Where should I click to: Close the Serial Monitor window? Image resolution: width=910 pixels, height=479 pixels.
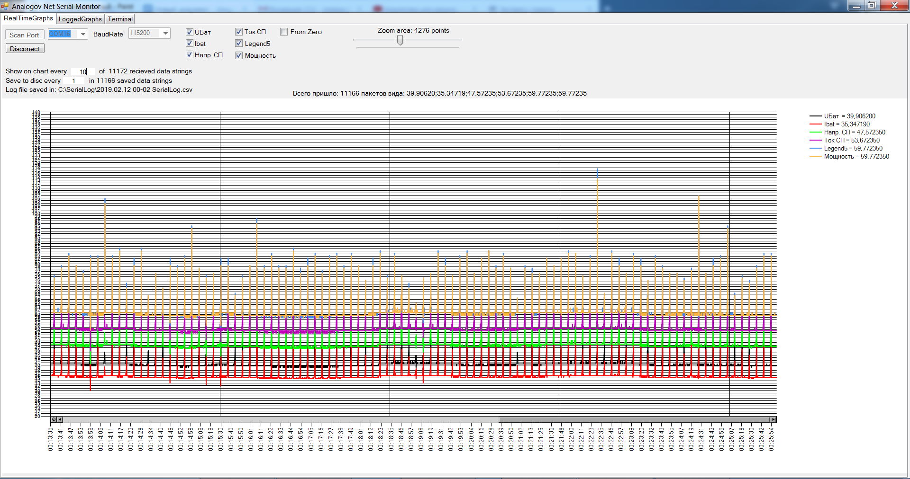pyautogui.click(x=894, y=6)
